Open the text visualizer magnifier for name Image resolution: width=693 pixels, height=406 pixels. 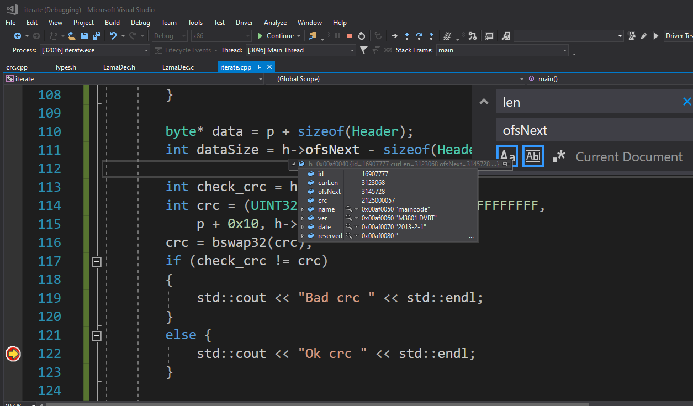click(x=348, y=209)
